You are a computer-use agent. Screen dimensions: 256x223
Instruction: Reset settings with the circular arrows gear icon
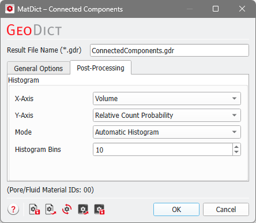click(x=67, y=209)
